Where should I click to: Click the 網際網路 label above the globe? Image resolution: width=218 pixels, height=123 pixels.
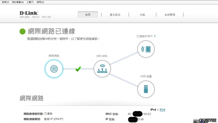coord(54,56)
